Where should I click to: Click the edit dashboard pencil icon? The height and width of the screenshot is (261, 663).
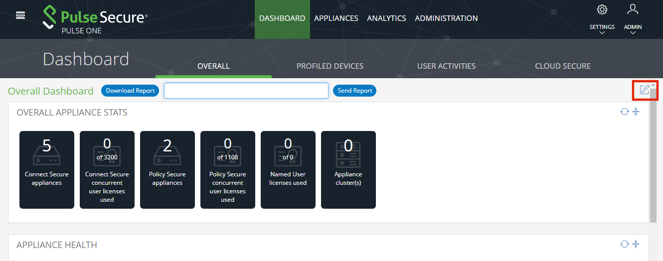[x=644, y=90]
